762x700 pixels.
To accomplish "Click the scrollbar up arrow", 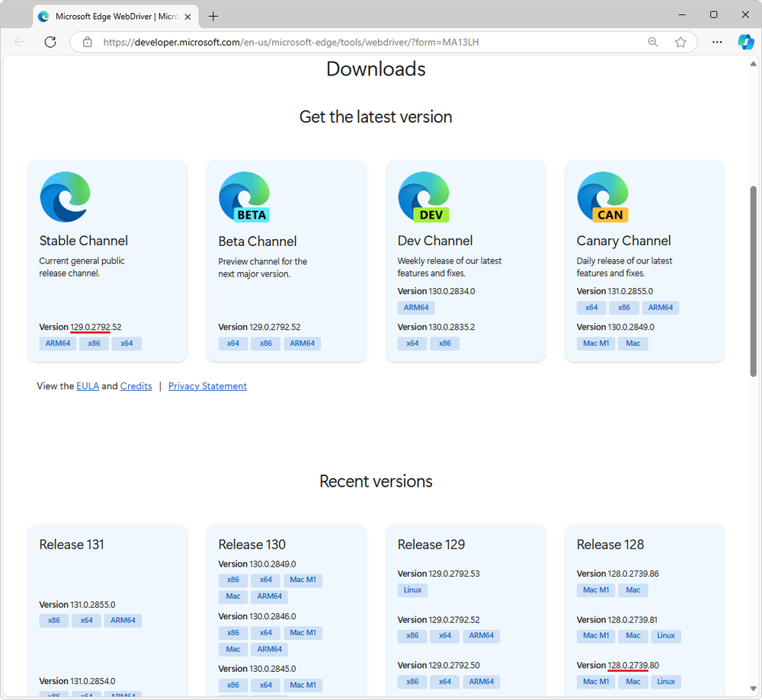I will click(754, 64).
